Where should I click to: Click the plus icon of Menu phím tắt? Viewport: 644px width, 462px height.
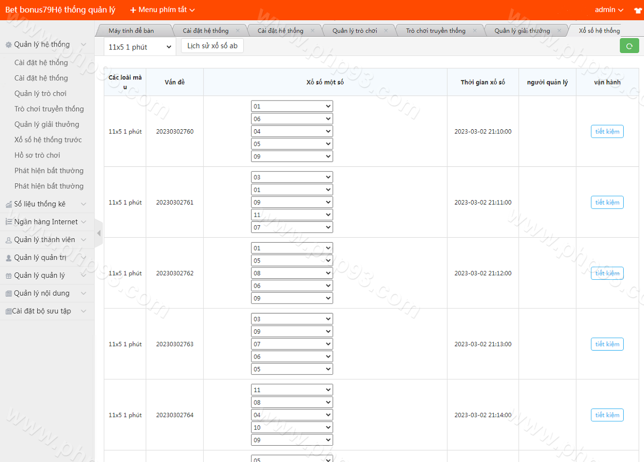[x=133, y=10]
